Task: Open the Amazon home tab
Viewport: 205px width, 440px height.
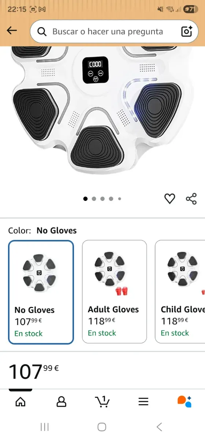Action: point(20,401)
